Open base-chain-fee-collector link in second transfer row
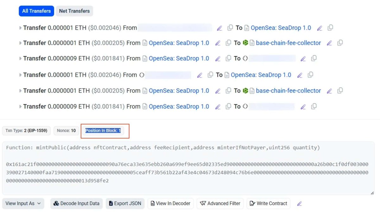The width and height of the screenshot is (380, 212). (288, 43)
